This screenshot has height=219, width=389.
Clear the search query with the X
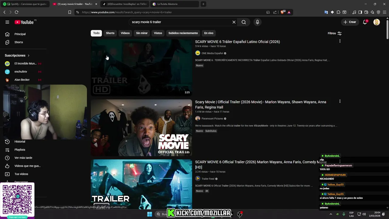[x=234, y=22]
